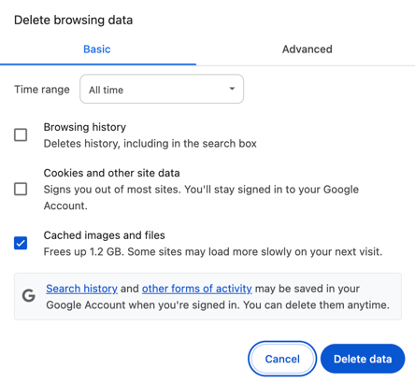
Task: Click the Browsing history label text
Action: pyautogui.click(x=85, y=127)
